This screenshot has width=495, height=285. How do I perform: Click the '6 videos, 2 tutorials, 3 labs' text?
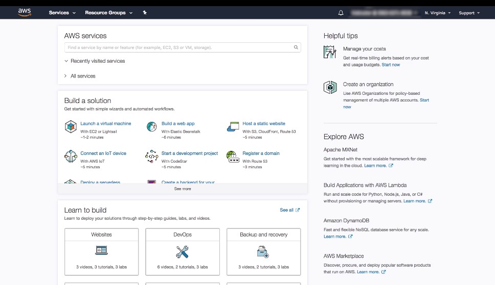point(183,267)
